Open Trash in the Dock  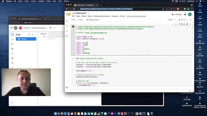click(x=152, y=114)
